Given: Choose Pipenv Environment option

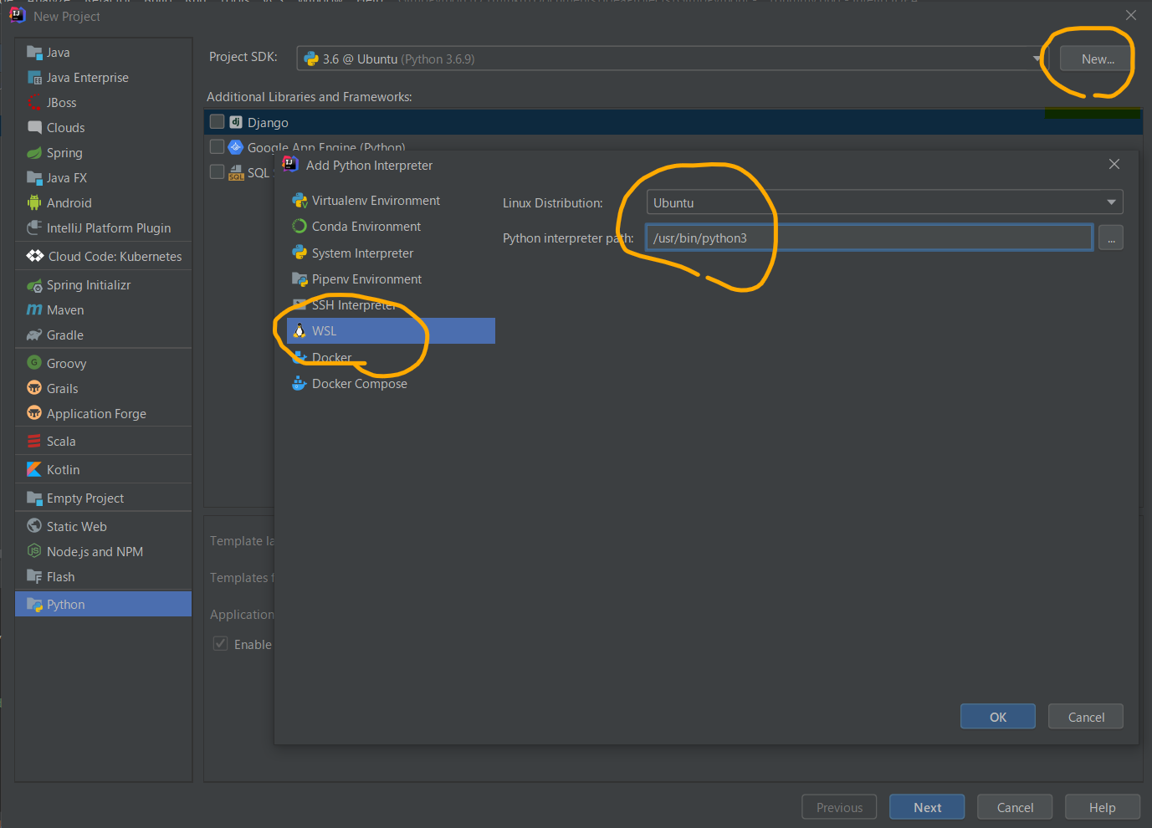Looking at the screenshot, I should pos(366,279).
